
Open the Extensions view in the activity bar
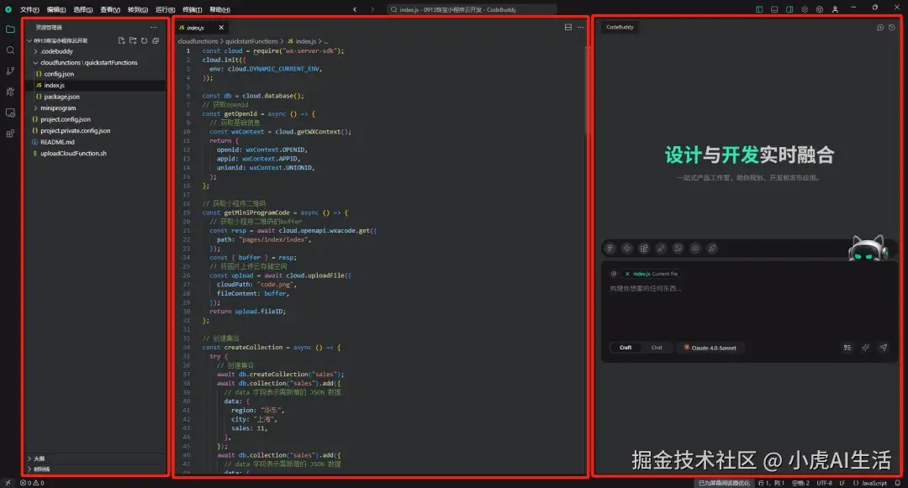tap(10, 134)
